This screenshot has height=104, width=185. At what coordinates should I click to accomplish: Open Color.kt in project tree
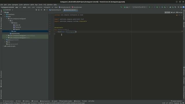tap(17, 25)
